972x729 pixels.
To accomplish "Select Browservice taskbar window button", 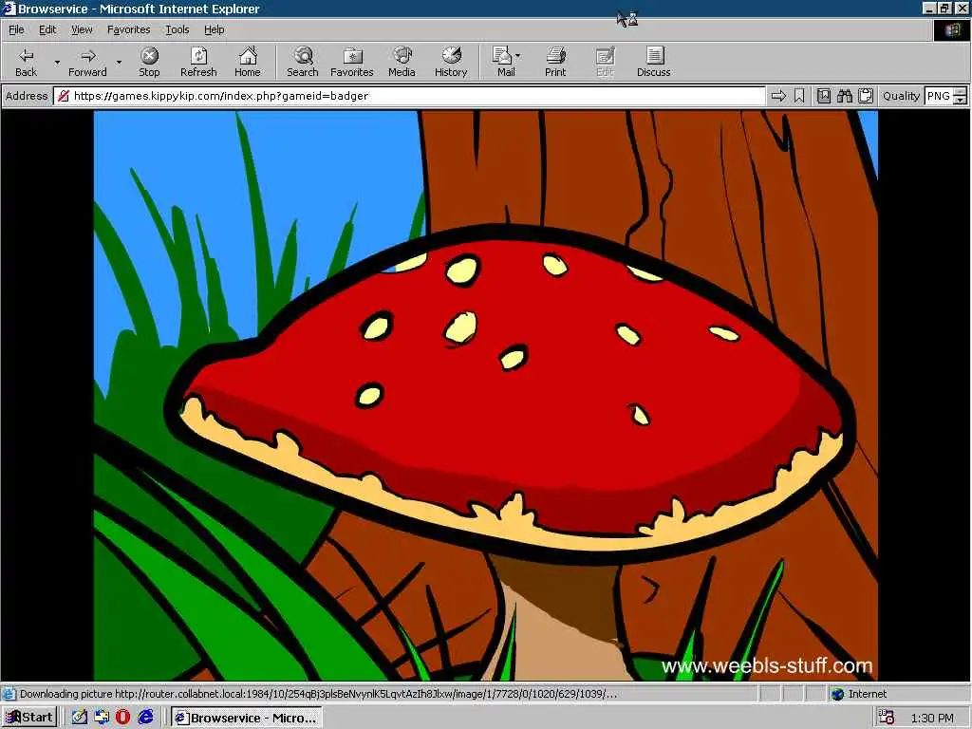I will [x=246, y=718].
